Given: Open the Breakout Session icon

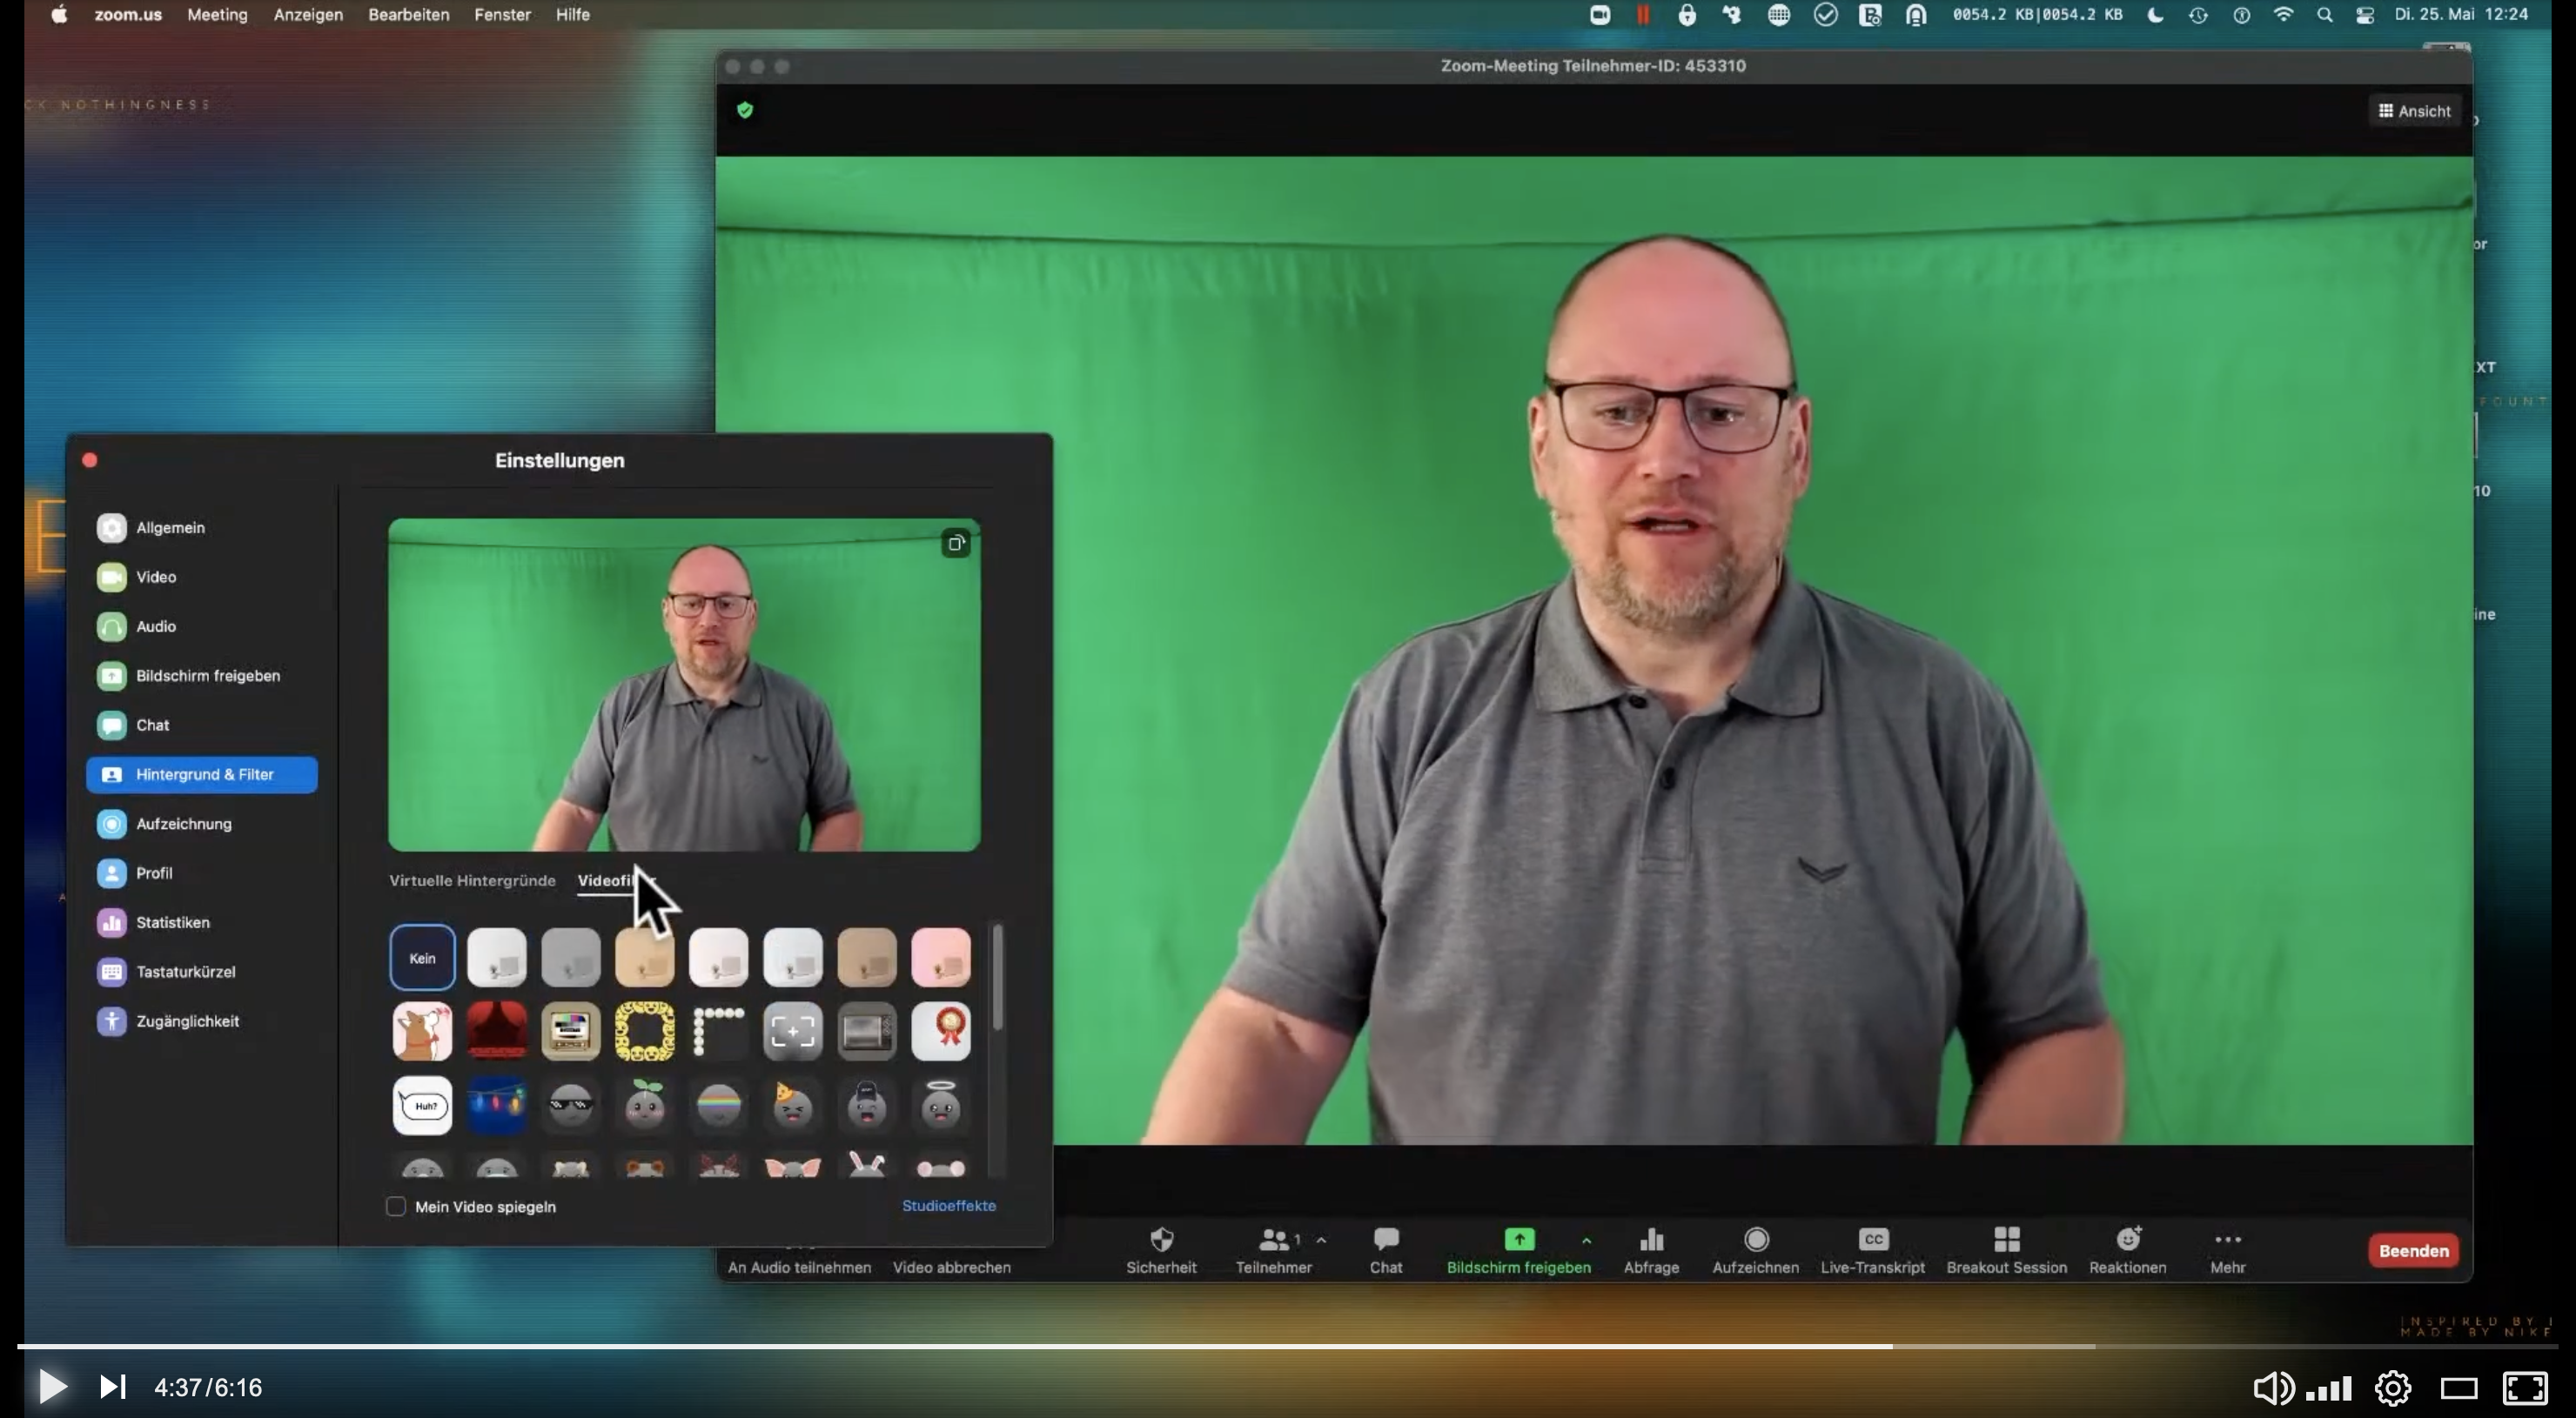Looking at the screenshot, I should point(2006,1241).
